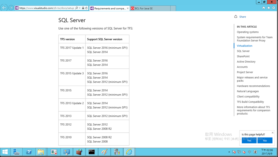Navigate to SQL Server in article list
The height and width of the screenshot is (157, 278).
tap(243, 51)
